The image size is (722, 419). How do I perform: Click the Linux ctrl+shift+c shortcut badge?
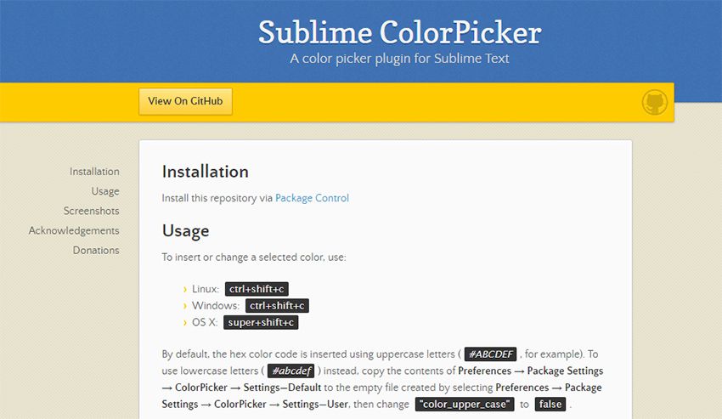[257, 289]
